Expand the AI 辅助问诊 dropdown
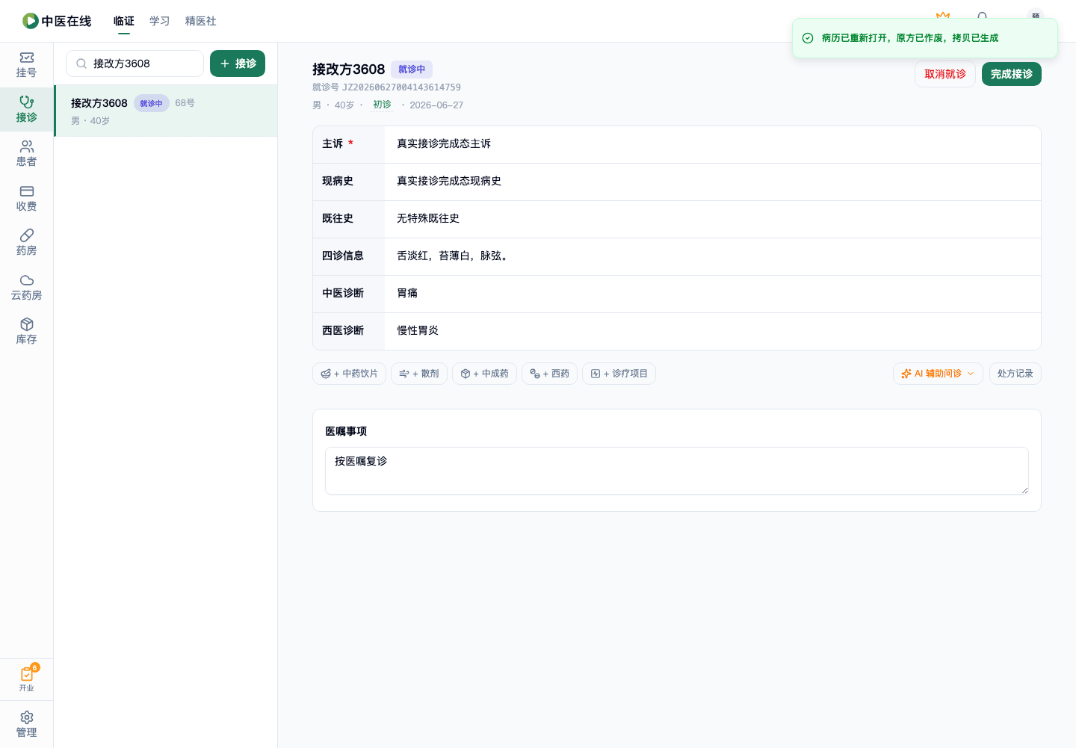Screen dimensions: 1076x748 pyautogui.click(x=938, y=374)
